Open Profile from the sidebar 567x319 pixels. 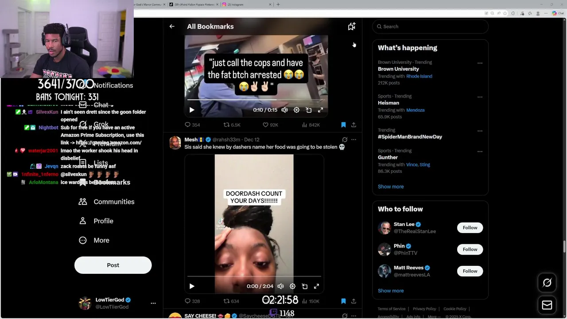[96, 221]
